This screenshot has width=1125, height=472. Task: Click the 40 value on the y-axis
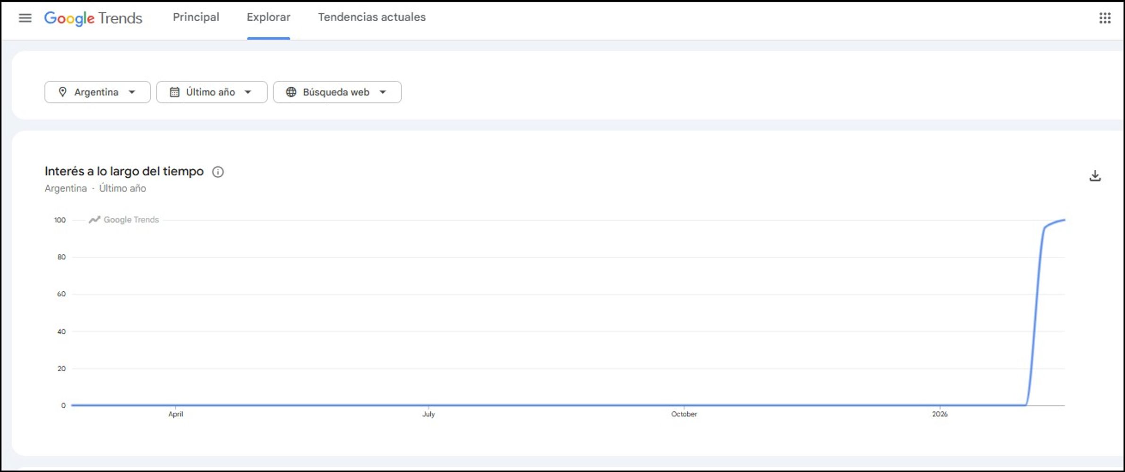tap(61, 331)
